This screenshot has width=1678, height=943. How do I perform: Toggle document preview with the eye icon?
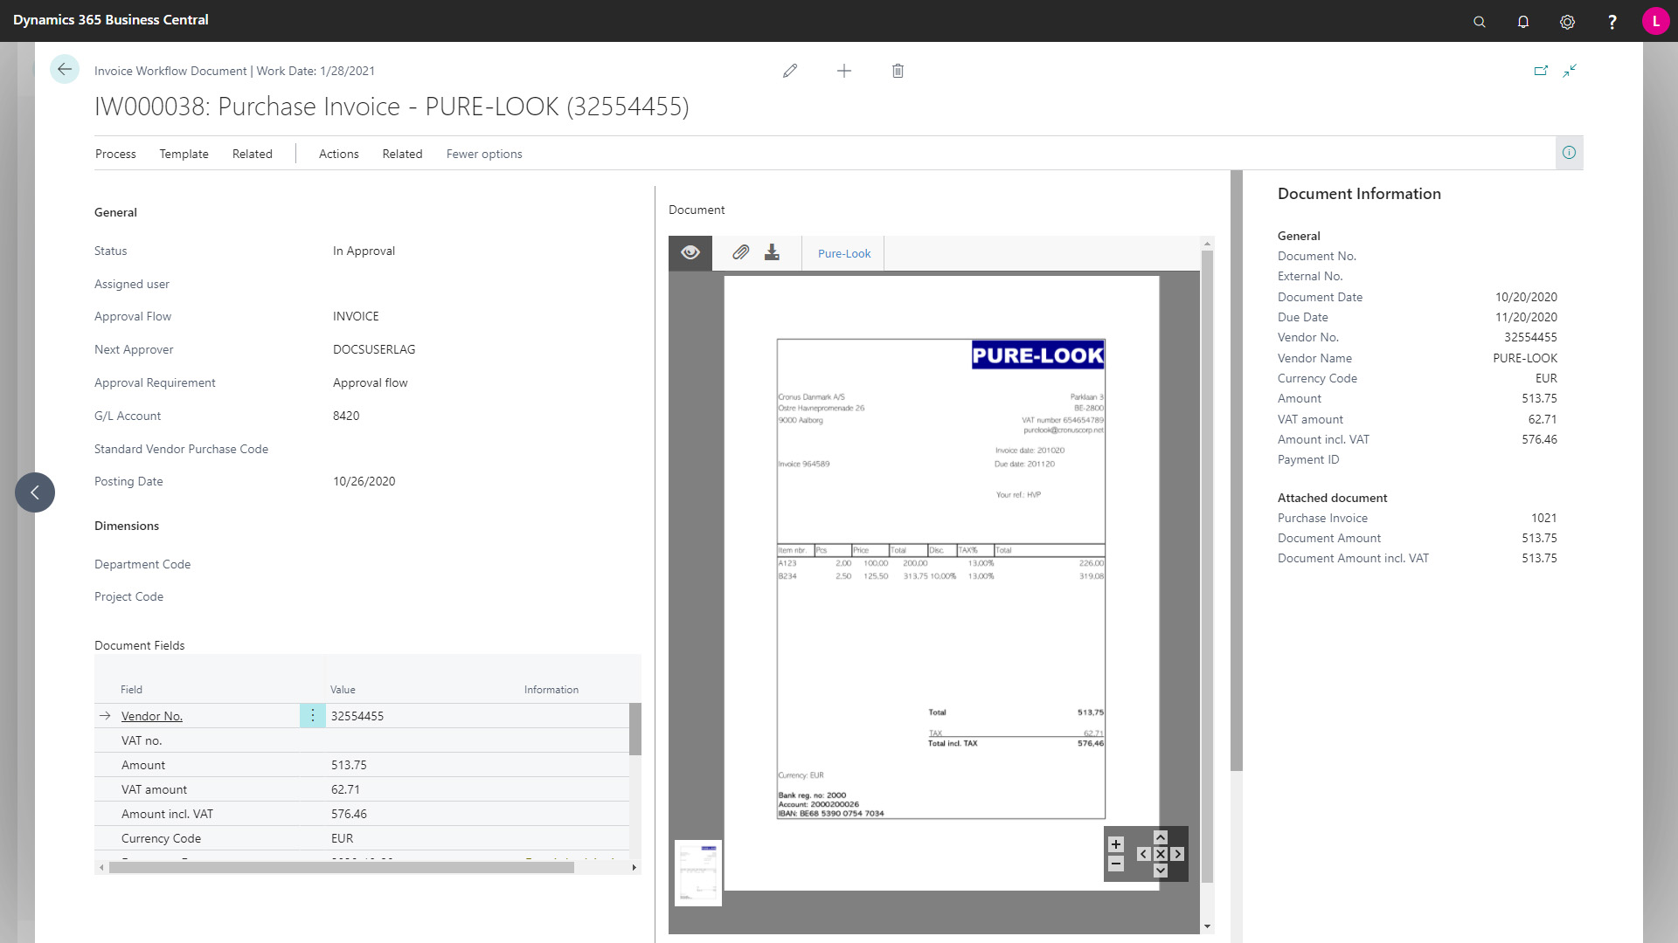pyautogui.click(x=690, y=252)
